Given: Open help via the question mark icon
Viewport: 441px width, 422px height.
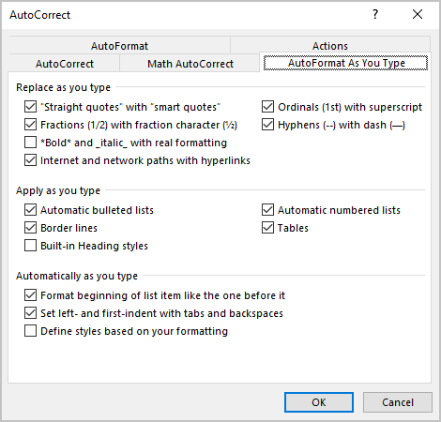Looking at the screenshot, I should (x=375, y=14).
